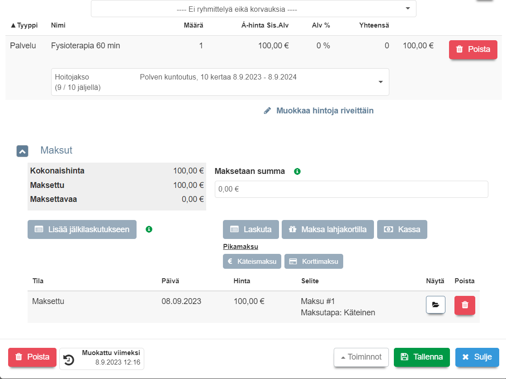The width and height of the screenshot is (506, 379).
Task: Remove the Fysioterapia 60 min row
Action: [x=473, y=50]
